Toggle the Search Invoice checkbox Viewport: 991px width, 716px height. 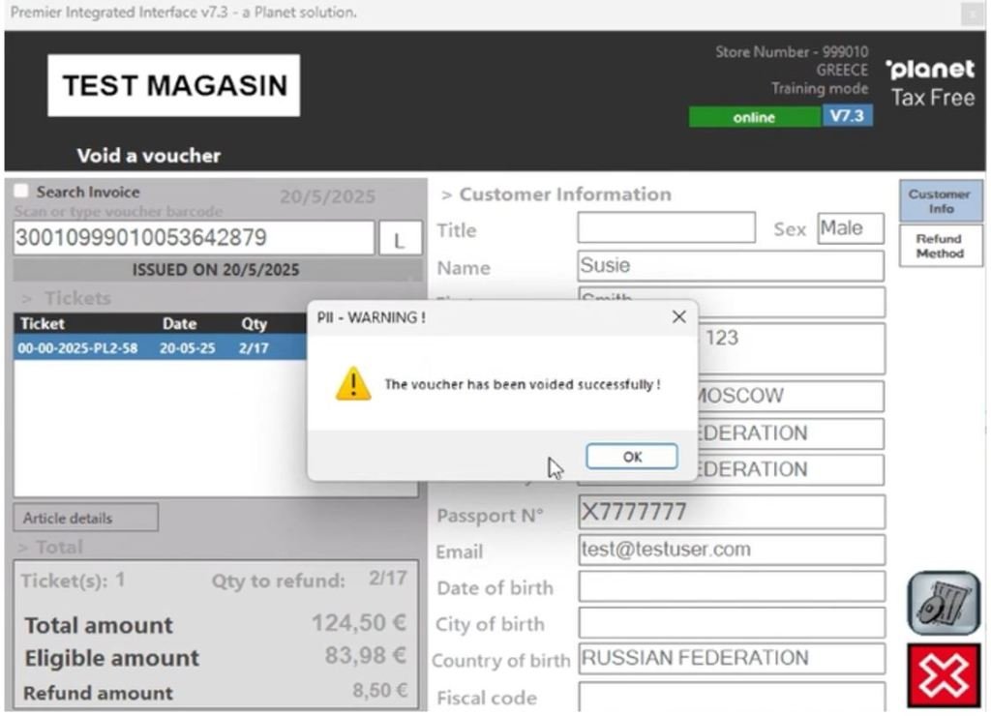click(x=22, y=192)
